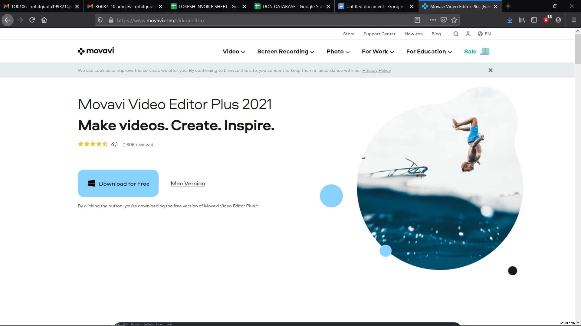The width and height of the screenshot is (581, 326).
Task: Open the For Education dropdown
Action: [428, 51]
